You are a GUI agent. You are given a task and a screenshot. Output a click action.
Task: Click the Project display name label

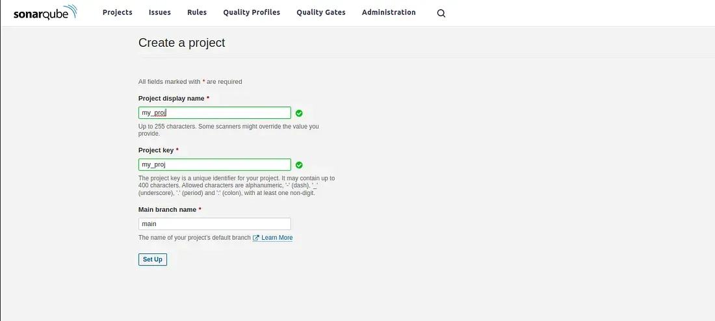[172, 98]
